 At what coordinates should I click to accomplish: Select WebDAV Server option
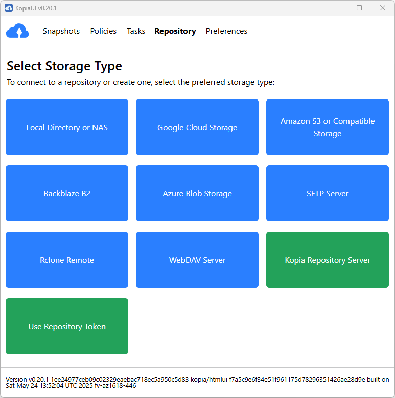(197, 260)
